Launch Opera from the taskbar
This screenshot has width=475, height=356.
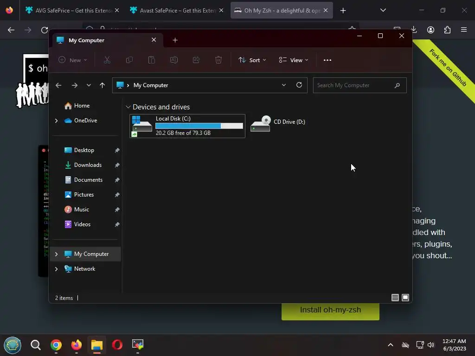tap(117, 345)
